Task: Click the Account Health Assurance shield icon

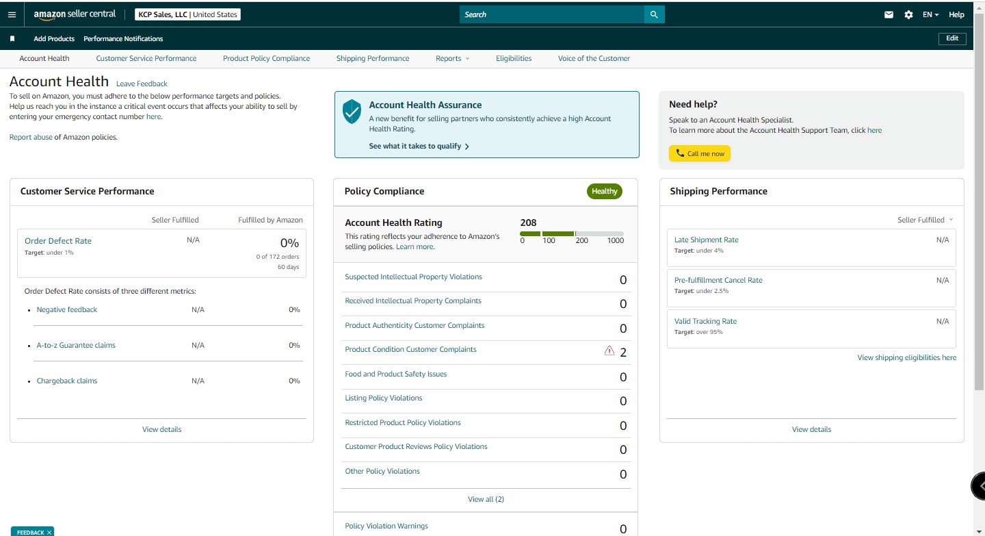Action: click(352, 112)
